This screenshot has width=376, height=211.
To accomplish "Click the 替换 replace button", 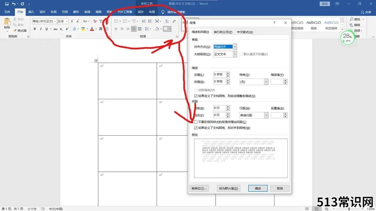I will point(355,25).
